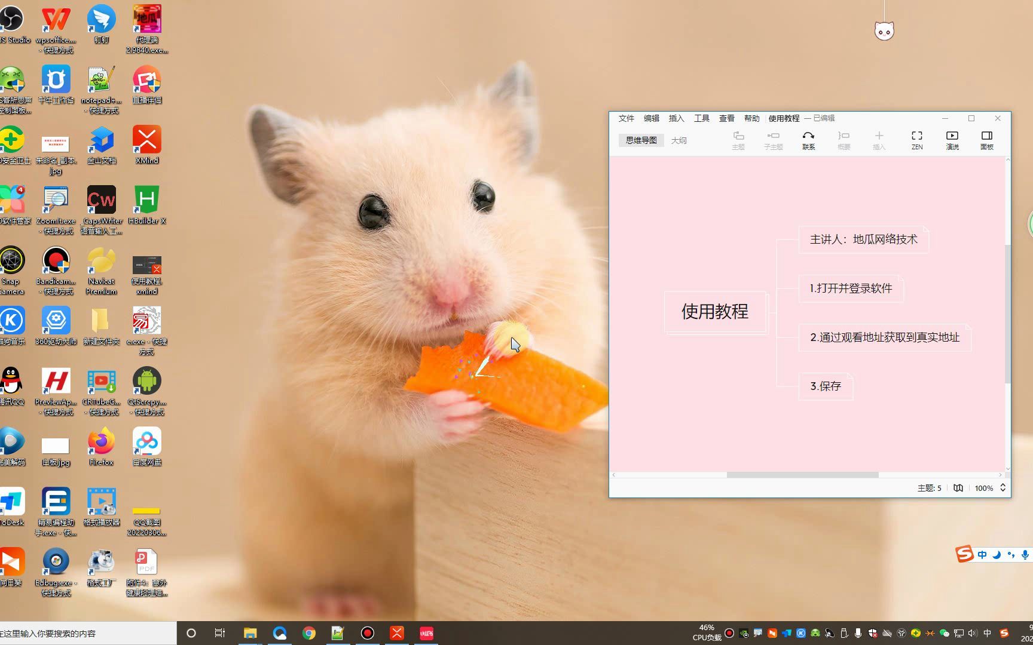
Task: Open Task View from taskbar
Action: pos(219,633)
